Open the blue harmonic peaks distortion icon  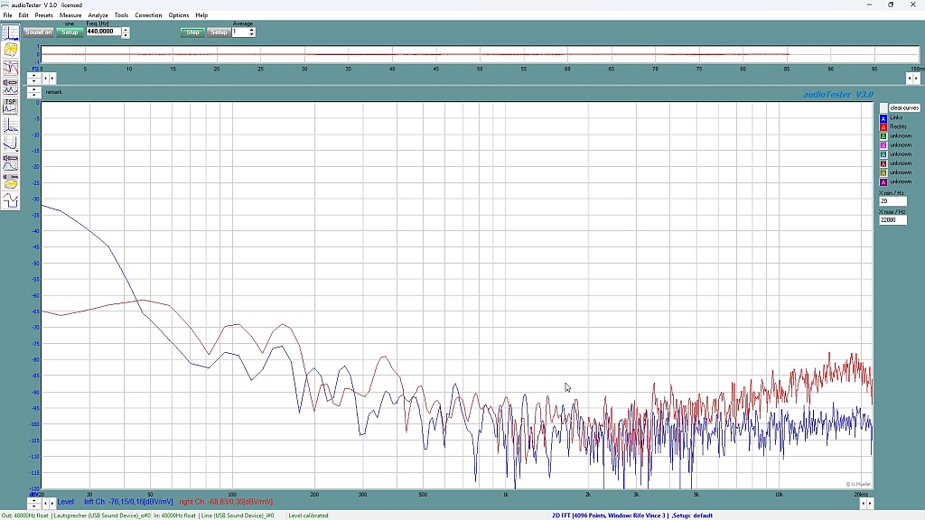pyautogui.click(x=10, y=125)
